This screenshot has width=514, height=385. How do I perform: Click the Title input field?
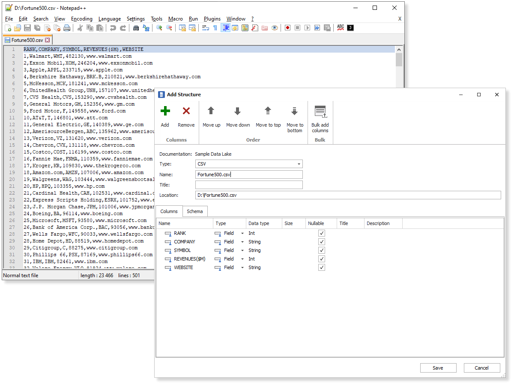coord(249,185)
